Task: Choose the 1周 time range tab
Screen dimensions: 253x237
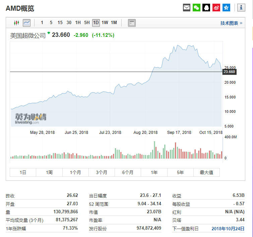Action: tap(49, 172)
